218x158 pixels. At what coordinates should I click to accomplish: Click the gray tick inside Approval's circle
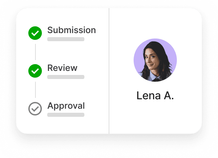tap(35, 109)
